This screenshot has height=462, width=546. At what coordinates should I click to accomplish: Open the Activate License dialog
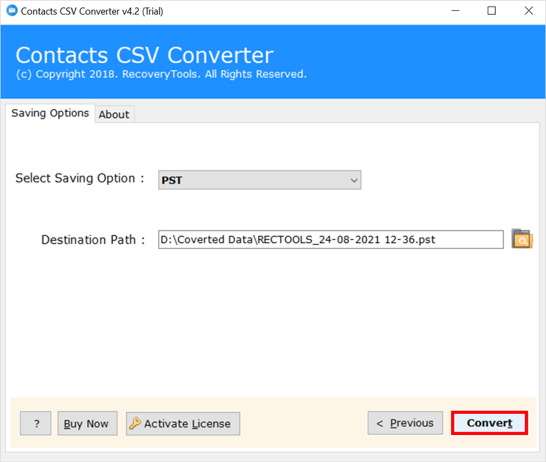click(x=183, y=424)
